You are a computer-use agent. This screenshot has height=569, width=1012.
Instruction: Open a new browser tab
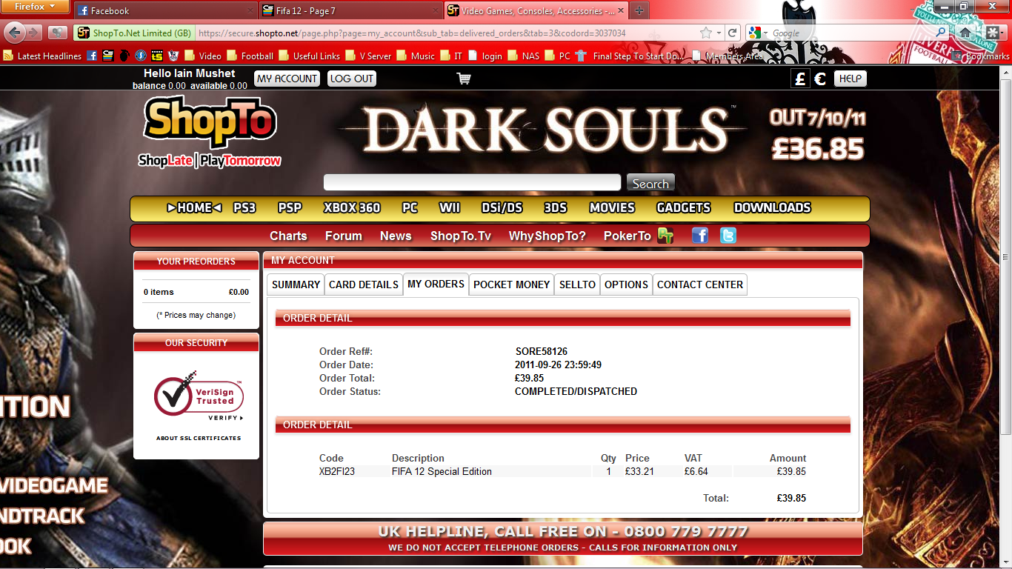639,10
